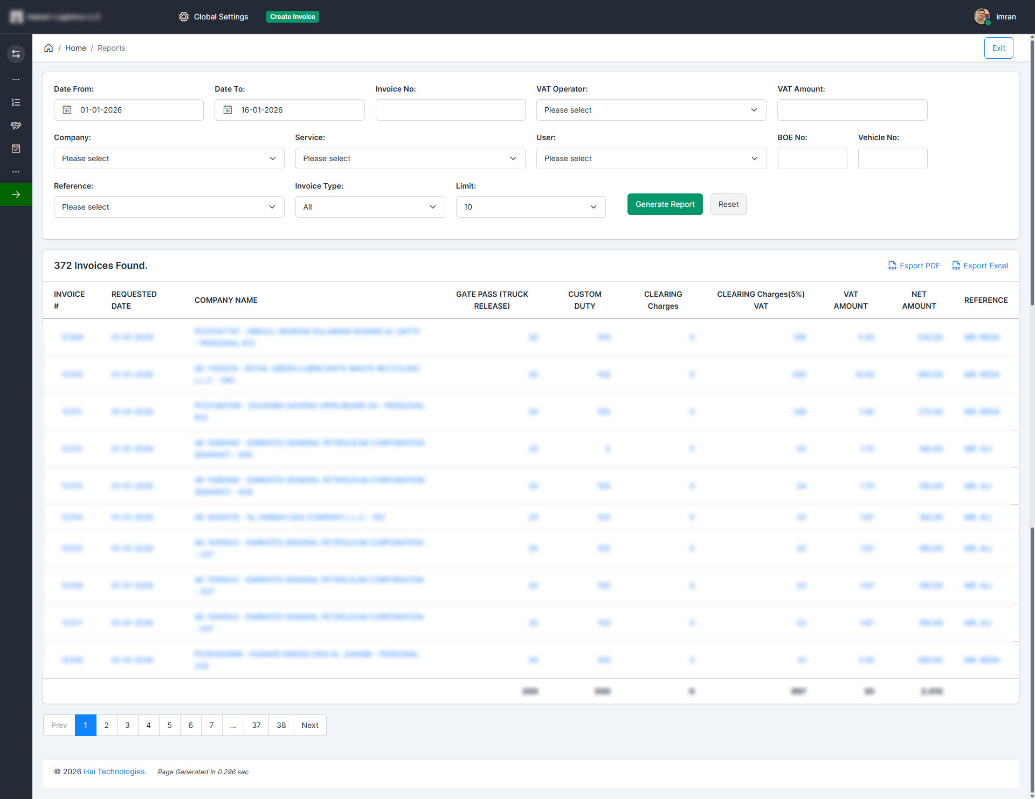Click the green arrow sidebar icon
The image size is (1035, 799).
click(16, 194)
